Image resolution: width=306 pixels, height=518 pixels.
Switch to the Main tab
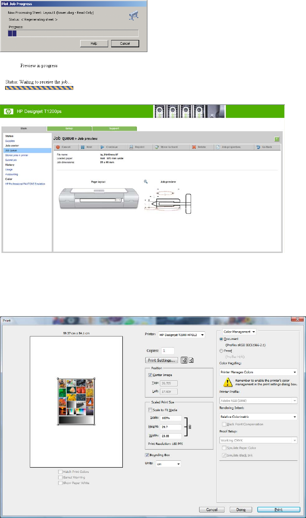pyautogui.click(x=24, y=128)
